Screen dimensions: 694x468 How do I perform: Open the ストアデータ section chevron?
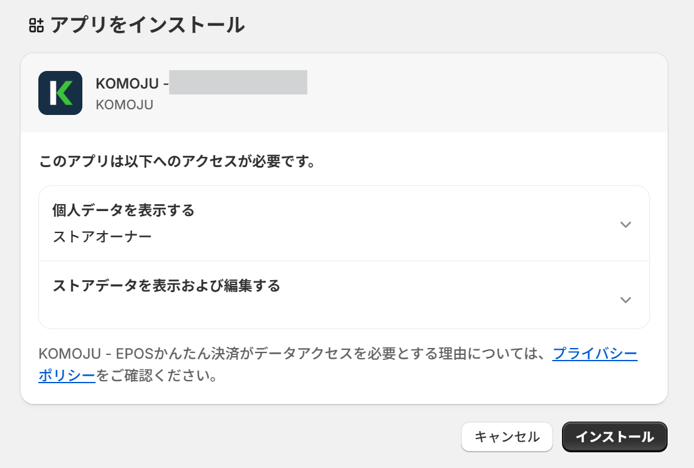[625, 300]
